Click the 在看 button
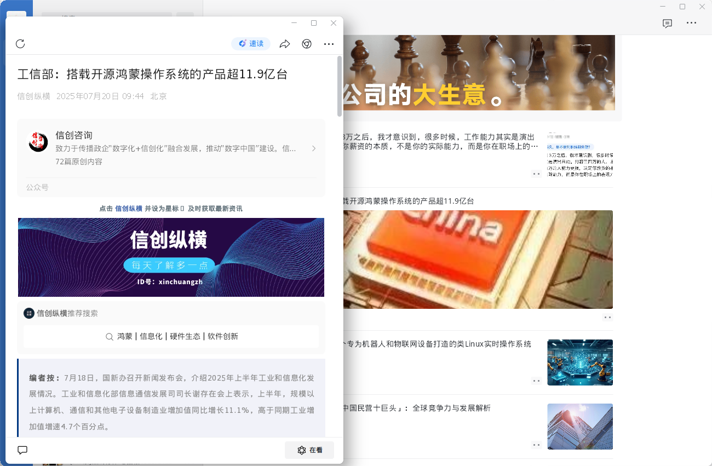This screenshot has height=466, width=712. (309, 450)
